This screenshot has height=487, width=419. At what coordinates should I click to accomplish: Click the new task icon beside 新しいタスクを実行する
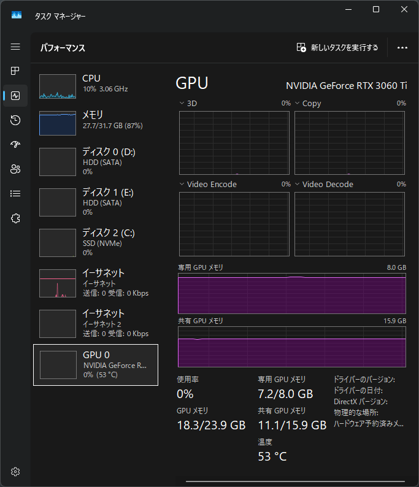[x=301, y=47]
